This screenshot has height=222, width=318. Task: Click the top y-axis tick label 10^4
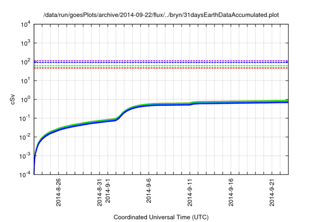pos(25,24)
